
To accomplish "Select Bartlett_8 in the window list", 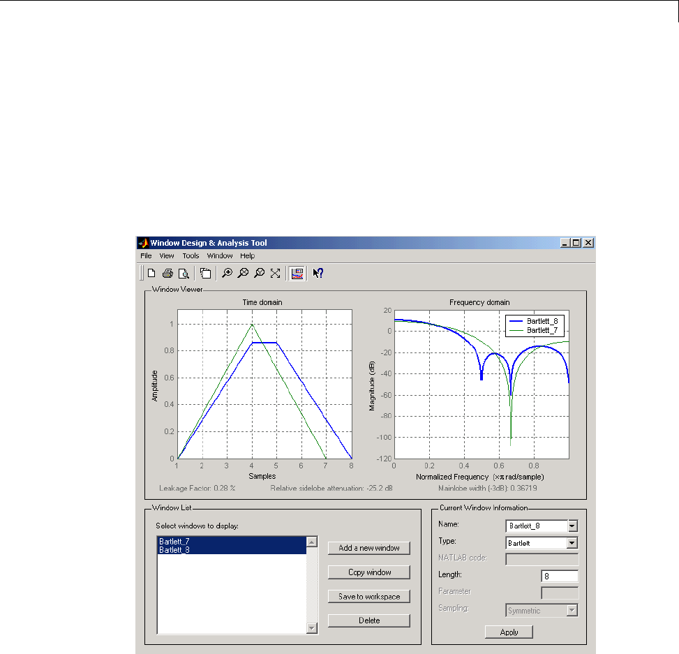I will (x=232, y=550).
